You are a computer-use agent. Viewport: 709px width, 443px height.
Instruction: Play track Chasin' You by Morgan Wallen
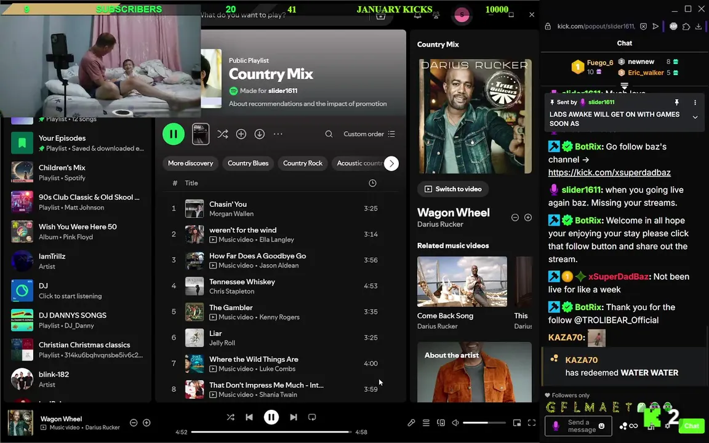[281, 209]
